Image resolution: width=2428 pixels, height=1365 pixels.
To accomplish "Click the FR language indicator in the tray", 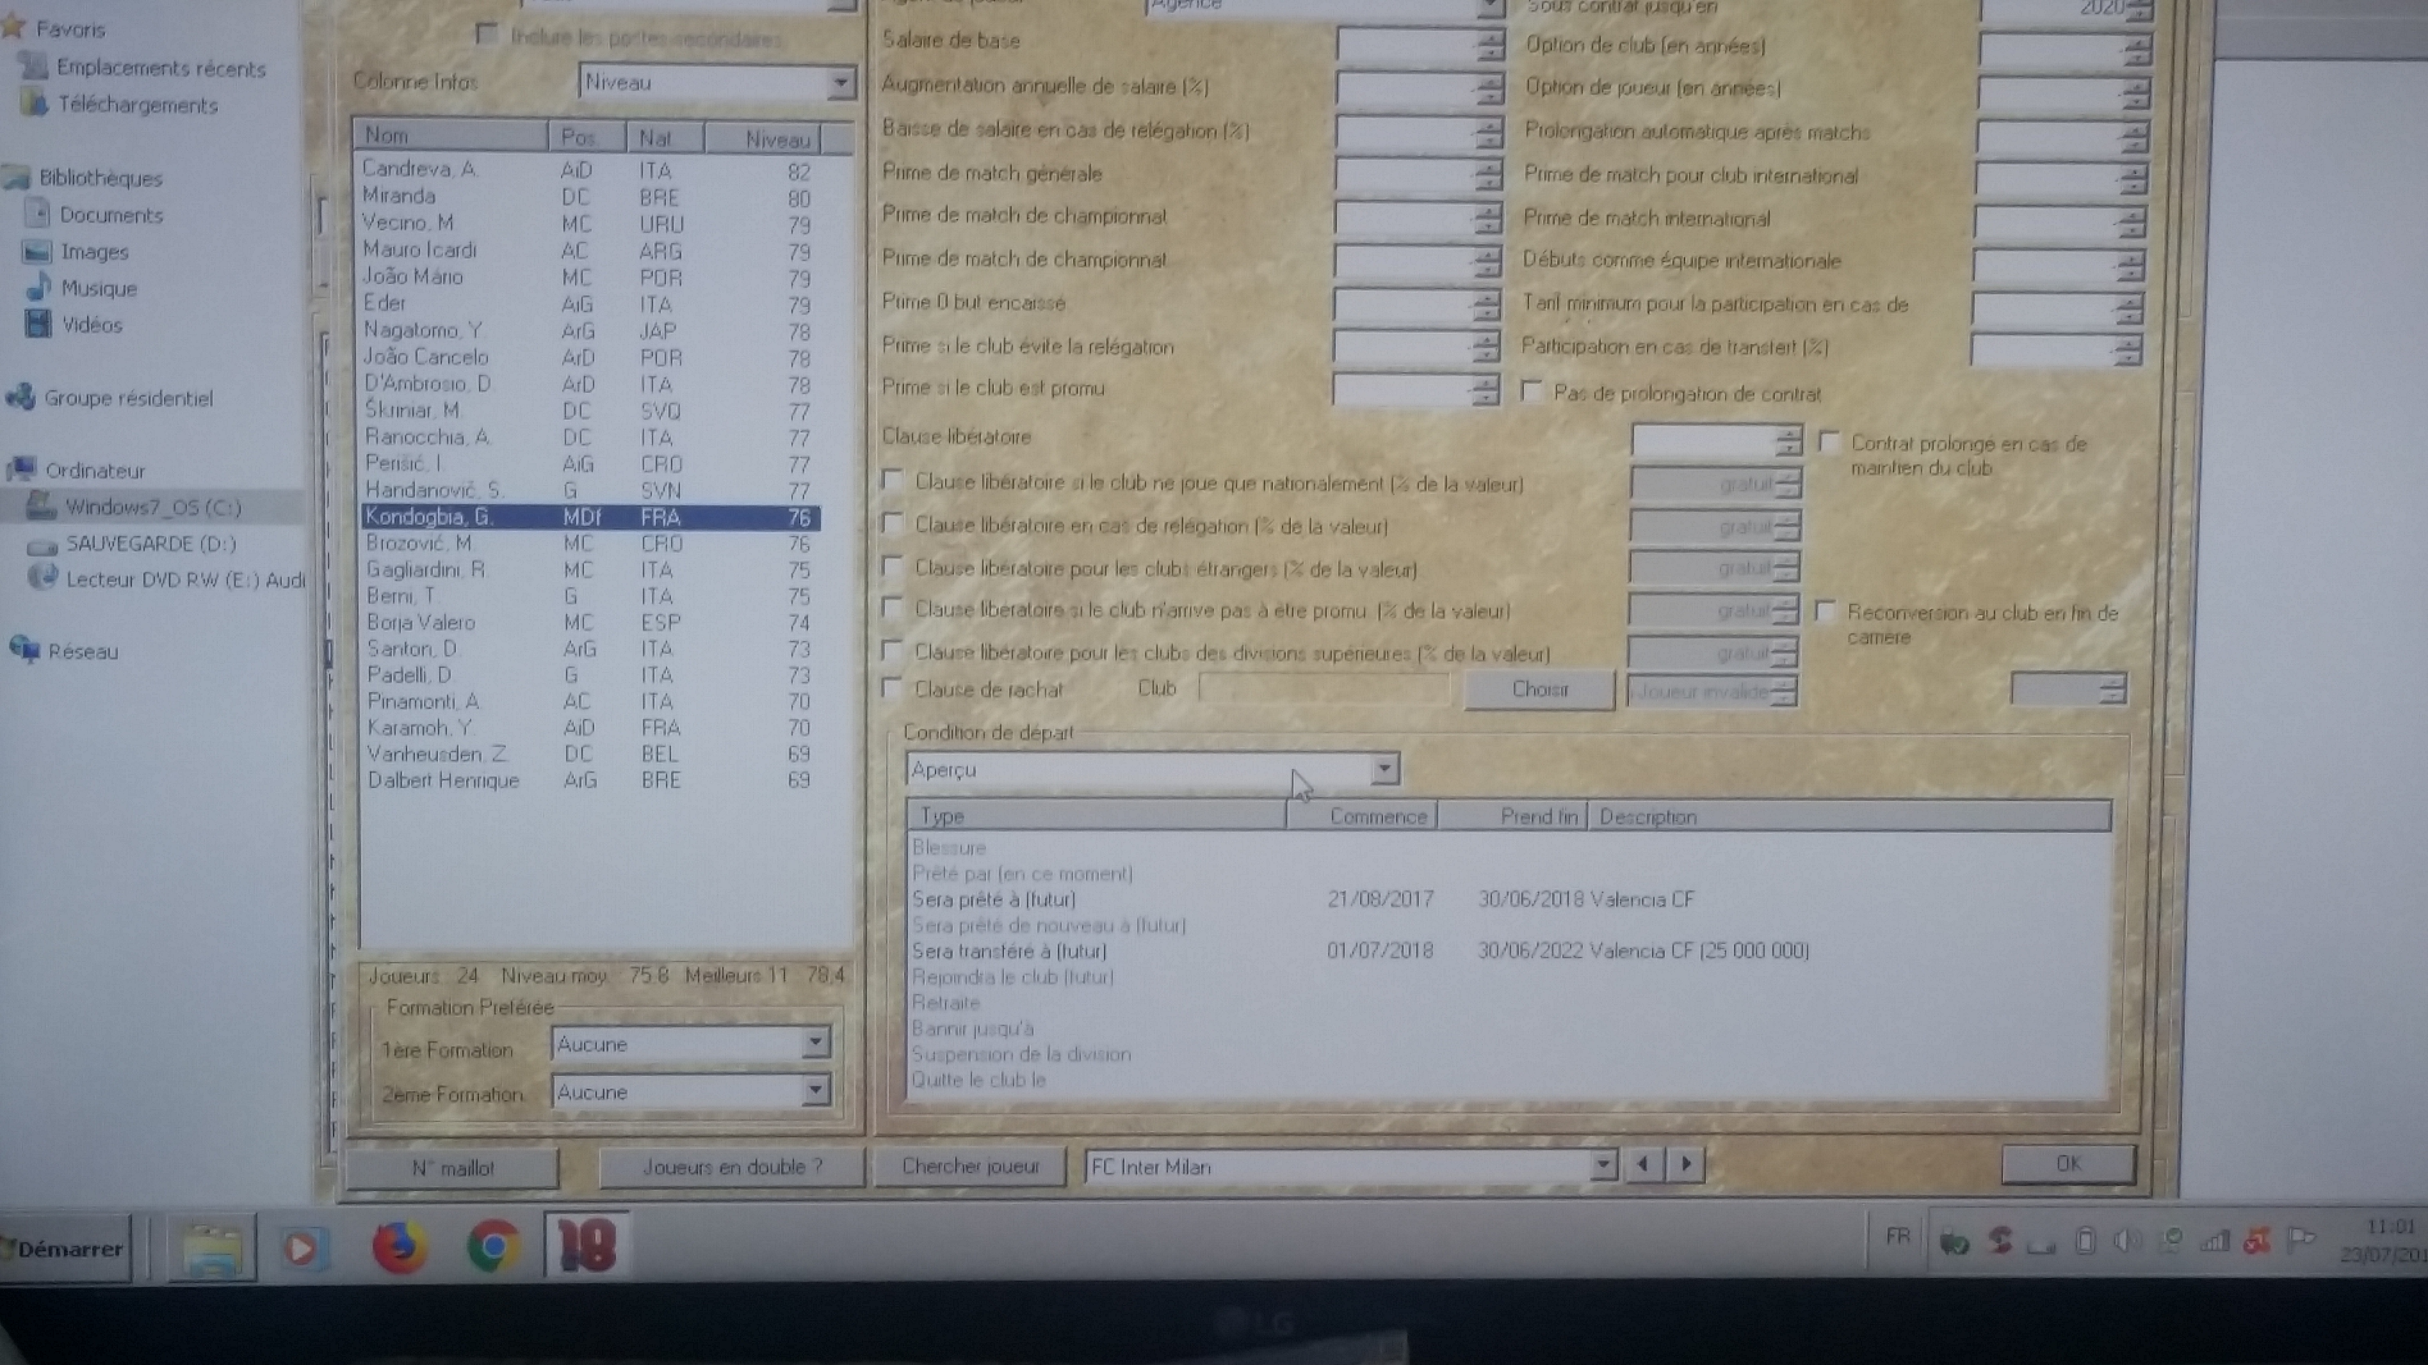I will 1897,1236.
